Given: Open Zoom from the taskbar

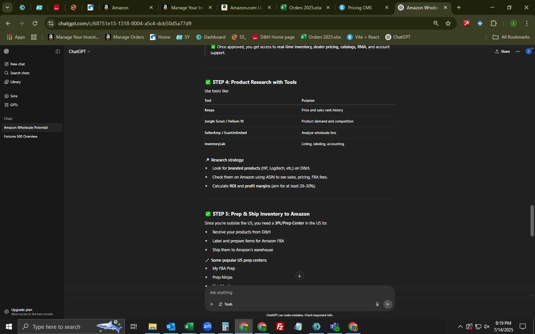Looking at the screenshot, I should 207,327.
